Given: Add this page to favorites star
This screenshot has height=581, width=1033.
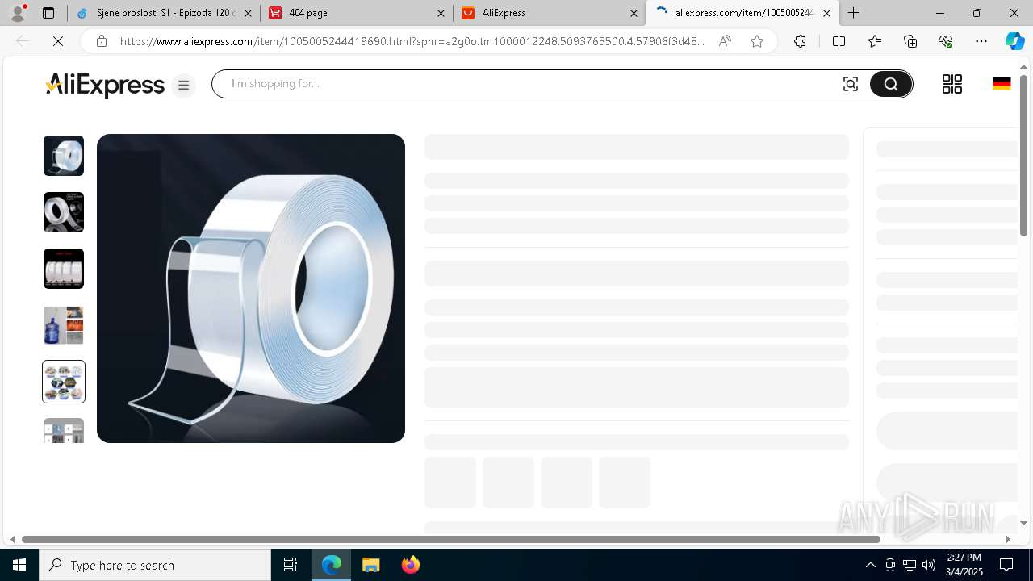Looking at the screenshot, I should click(x=757, y=41).
